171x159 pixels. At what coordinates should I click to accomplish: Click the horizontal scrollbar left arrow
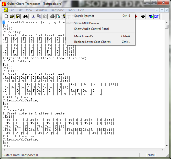[x=4, y=150]
